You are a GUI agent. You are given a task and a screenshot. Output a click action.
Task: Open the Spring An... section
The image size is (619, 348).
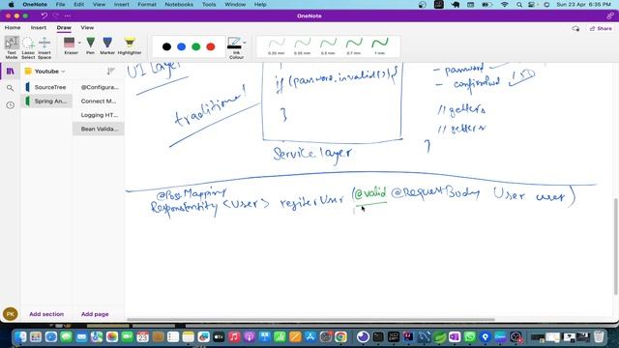click(46, 101)
